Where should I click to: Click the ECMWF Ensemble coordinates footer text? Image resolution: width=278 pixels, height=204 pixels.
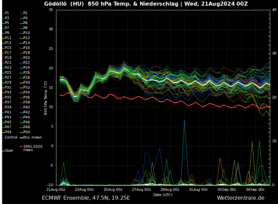[86, 198]
